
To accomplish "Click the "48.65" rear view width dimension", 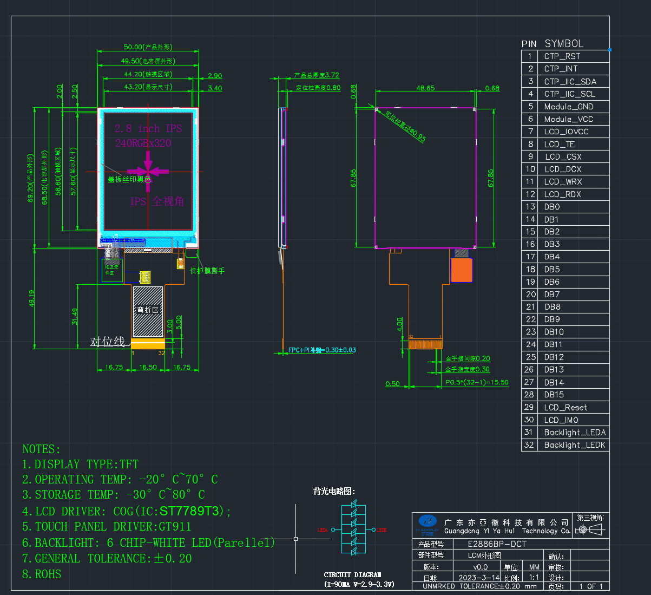I will click(x=425, y=88).
